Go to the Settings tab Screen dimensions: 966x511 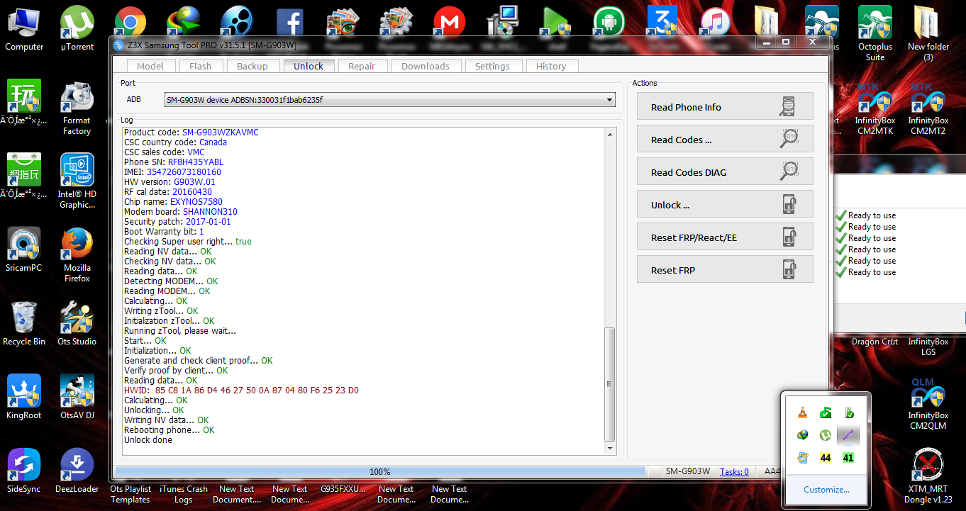pos(492,66)
